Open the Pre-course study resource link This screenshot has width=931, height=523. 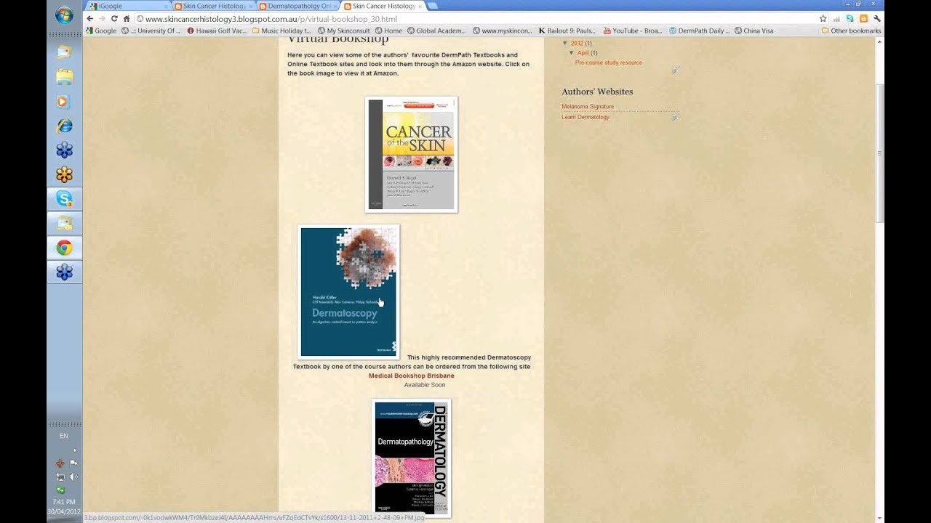[608, 62]
